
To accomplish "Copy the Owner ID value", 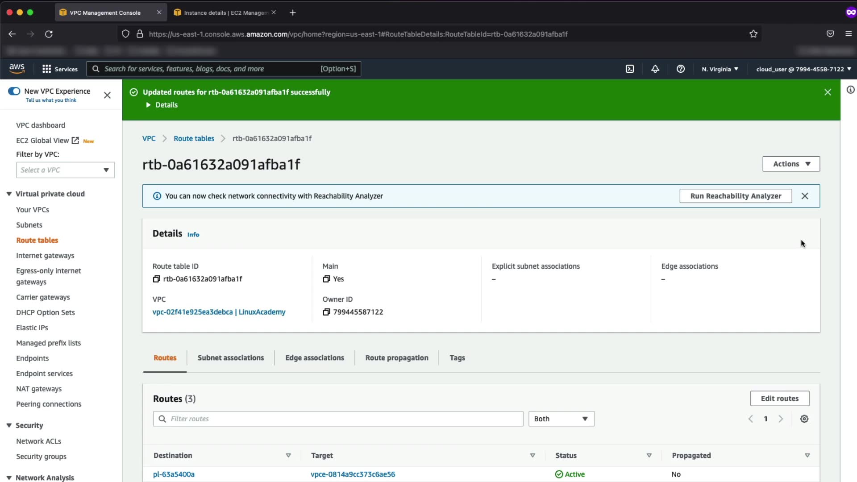I will 326,312.
